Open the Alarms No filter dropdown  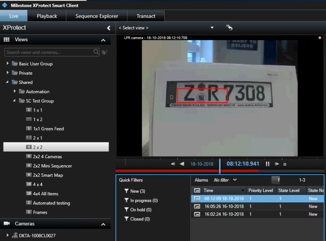(225, 180)
